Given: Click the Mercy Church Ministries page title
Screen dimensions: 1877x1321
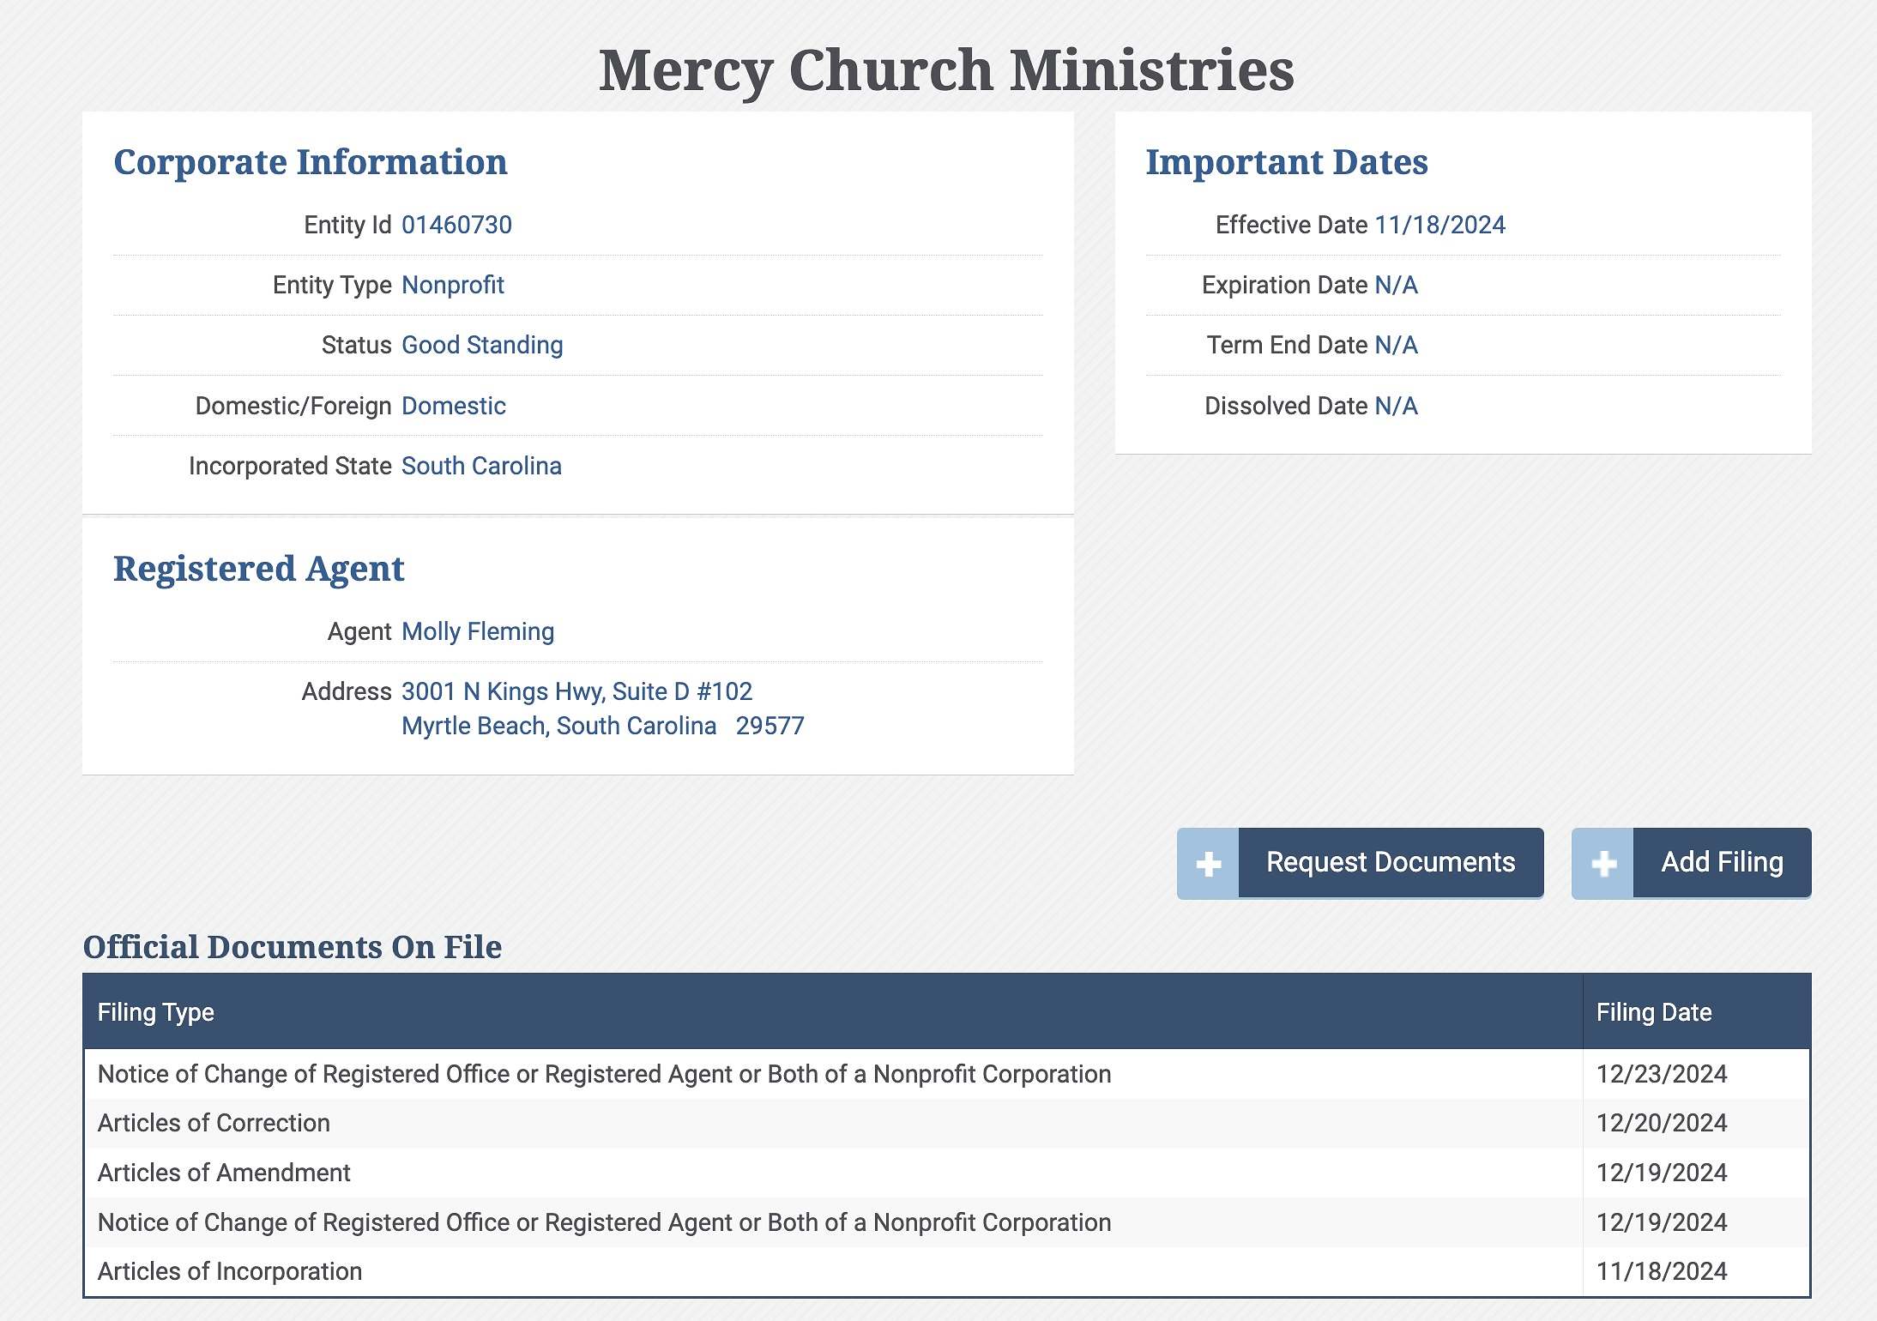Looking at the screenshot, I should pos(946,70).
